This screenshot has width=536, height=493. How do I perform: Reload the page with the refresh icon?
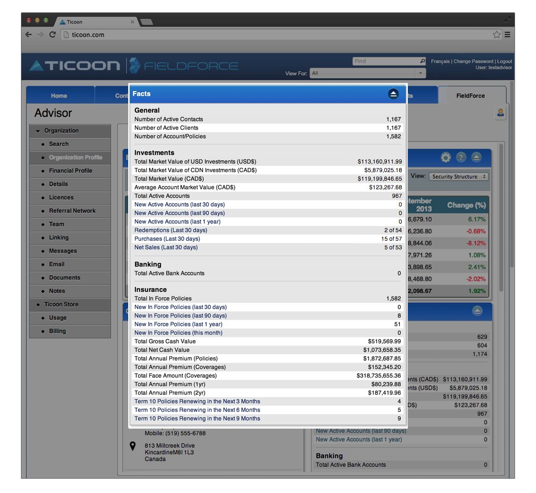[52, 34]
